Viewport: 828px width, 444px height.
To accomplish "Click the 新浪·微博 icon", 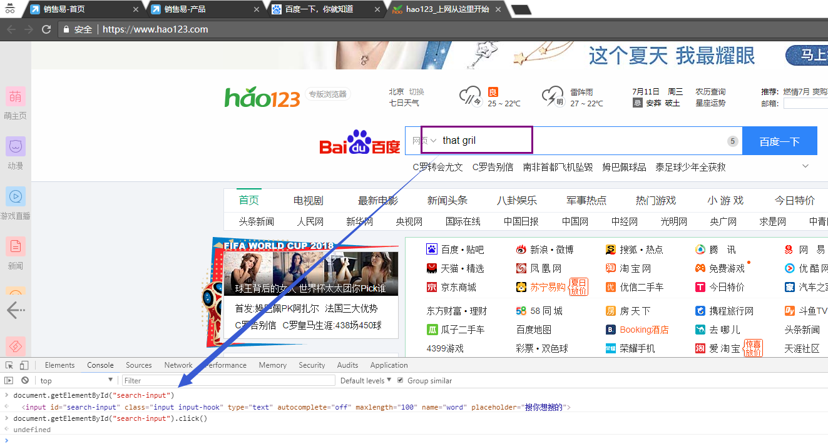I will (x=521, y=250).
